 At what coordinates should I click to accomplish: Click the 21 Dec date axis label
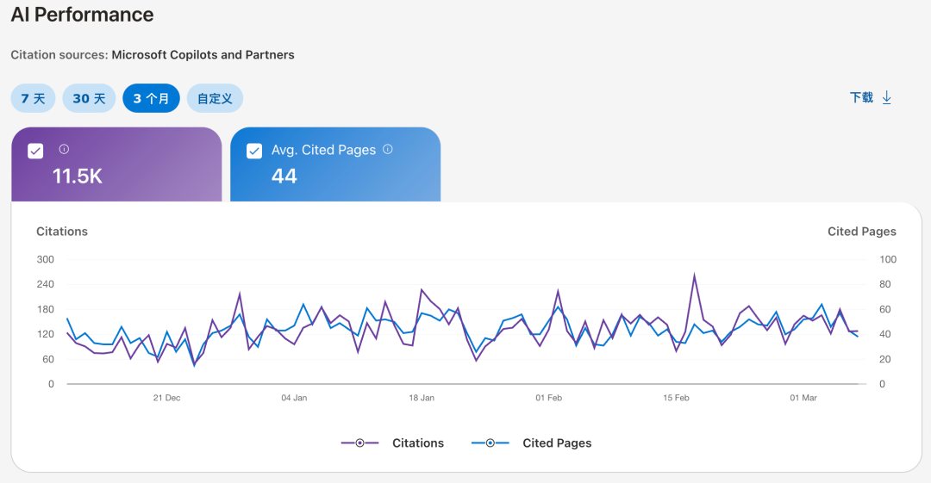166,398
